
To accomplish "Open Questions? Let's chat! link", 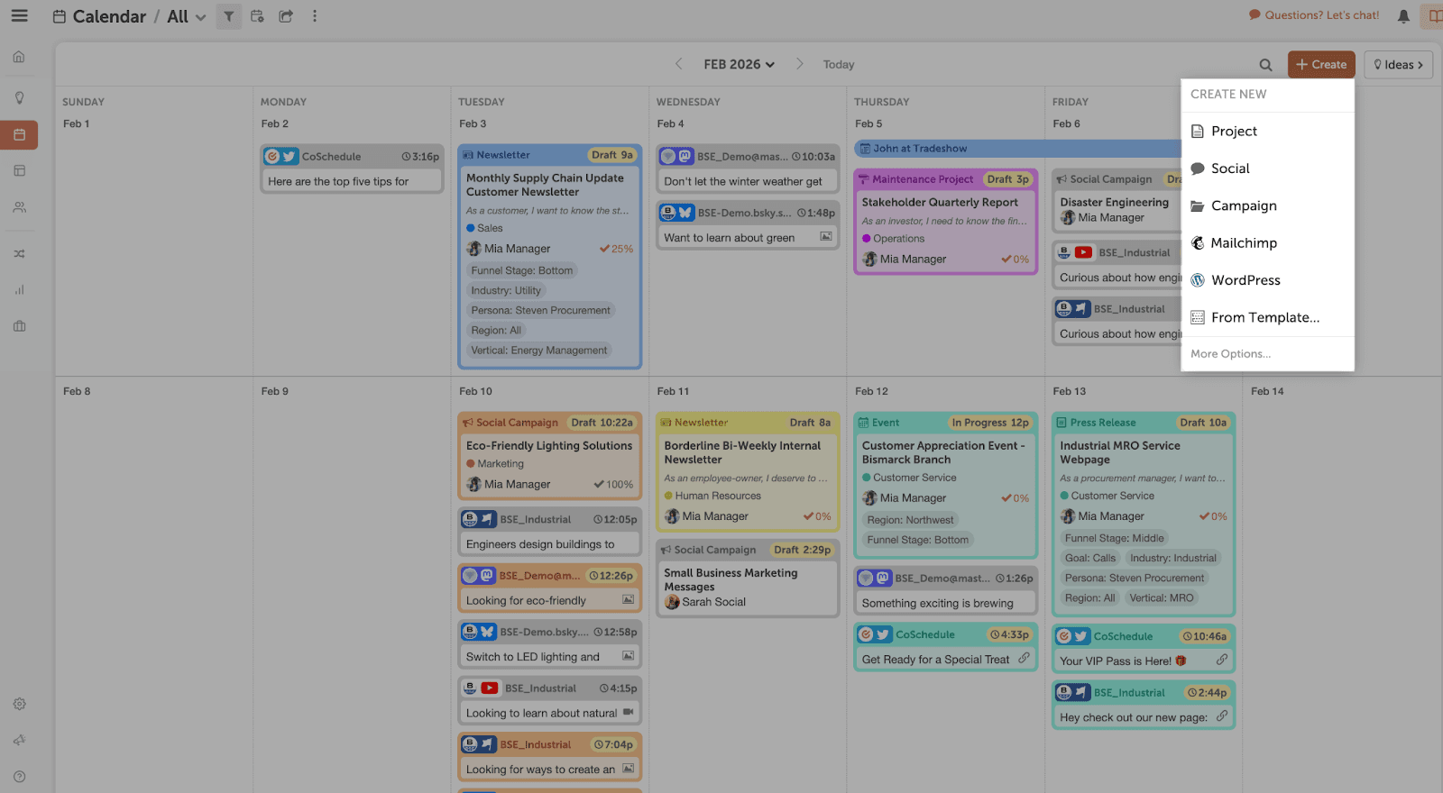I will pos(1314,15).
